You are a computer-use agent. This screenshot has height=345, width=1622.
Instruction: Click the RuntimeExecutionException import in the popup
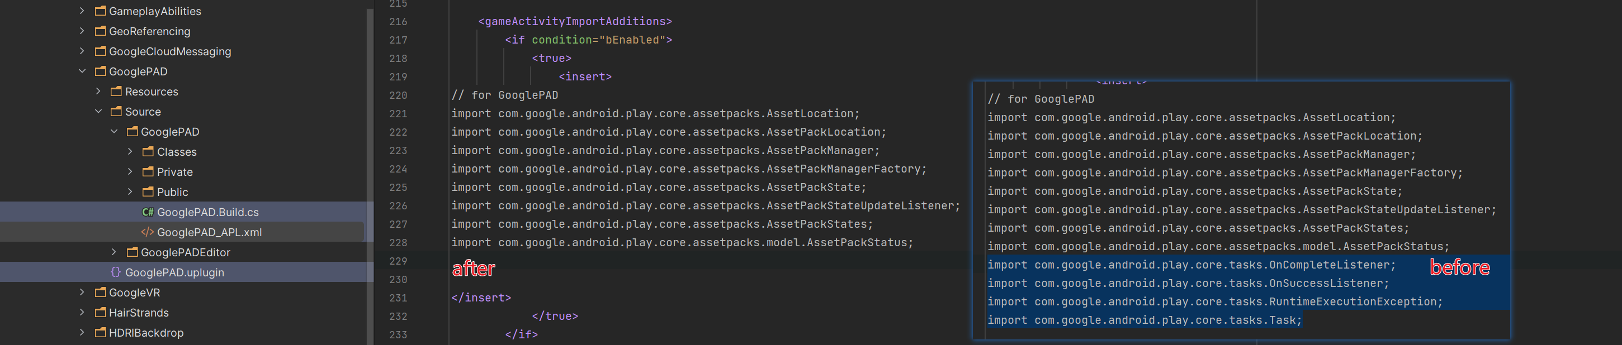point(1215,301)
